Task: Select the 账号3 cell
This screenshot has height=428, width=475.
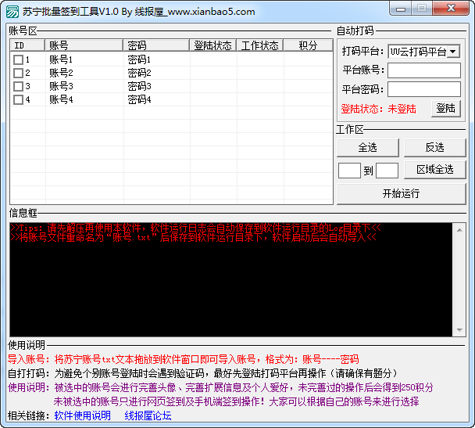Action: [61, 86]
